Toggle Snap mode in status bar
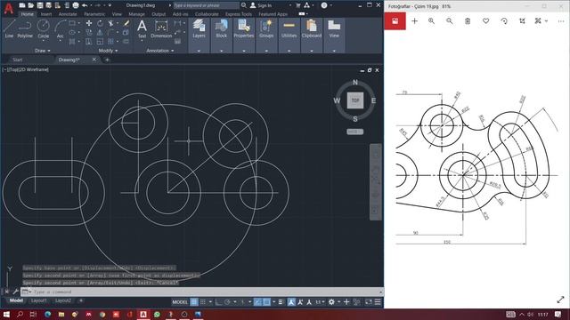This screenshot has width=570, height=320. (203, 302)
